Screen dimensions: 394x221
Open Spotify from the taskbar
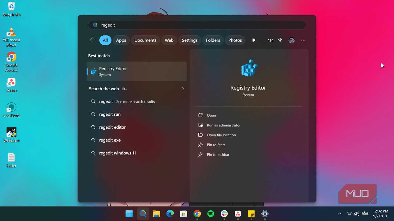tap(211, 214)
